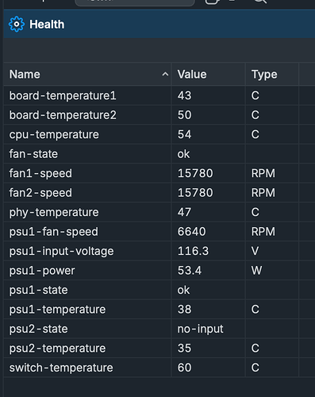Select the fan2-speed row name
Image resolution: width=315 pixels, height=397 pixels.
[x=40, y=193]
